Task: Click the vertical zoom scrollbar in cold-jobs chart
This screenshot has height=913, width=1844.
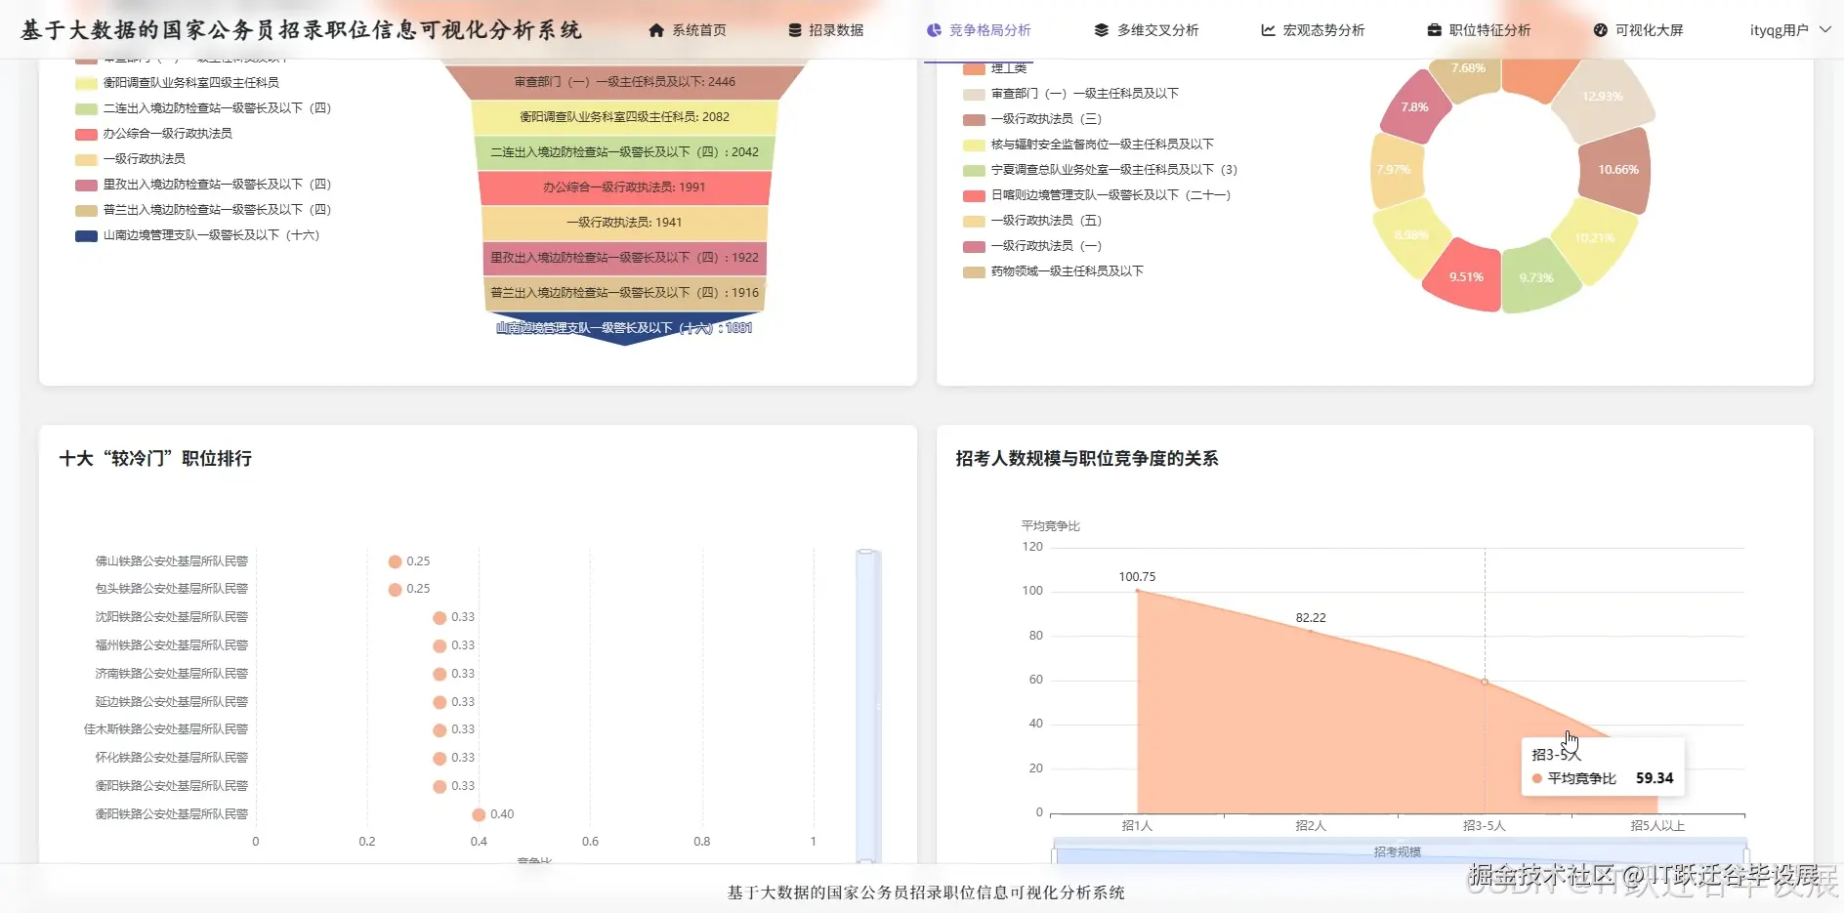Action: point(867,705)
